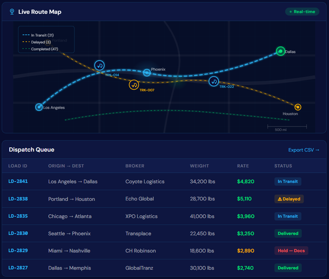Click the Dallas → Memphis route
The height and width of the screenshot is (279, 329).
click(70, 268)
